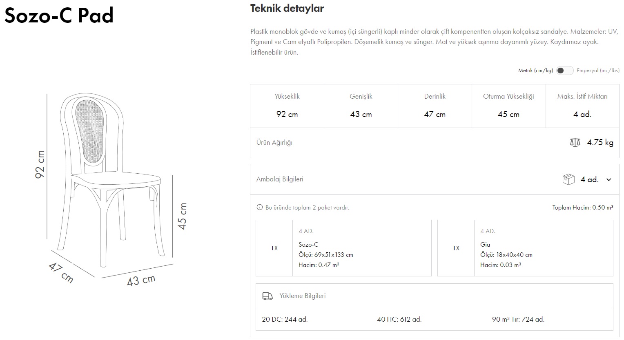This screenshot has height=340, width=624.
Task: Collapse Ambalaj Bilgileri using the chevron arrow
Action: click(x=609, y=179)
